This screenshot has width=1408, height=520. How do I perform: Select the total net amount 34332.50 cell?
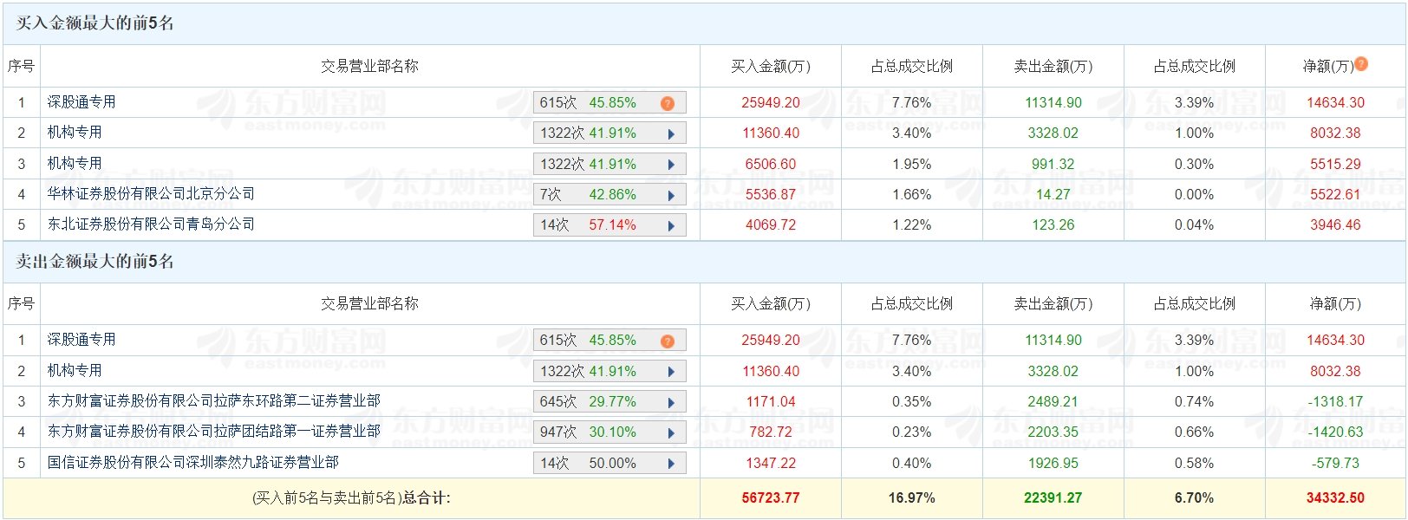tap(1335, 498)
